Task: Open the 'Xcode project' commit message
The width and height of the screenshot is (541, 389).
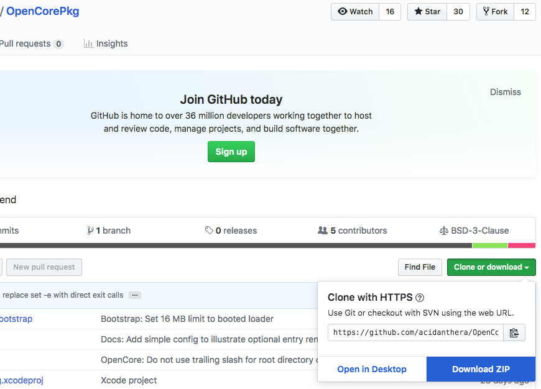Action: tap(129, 380)
